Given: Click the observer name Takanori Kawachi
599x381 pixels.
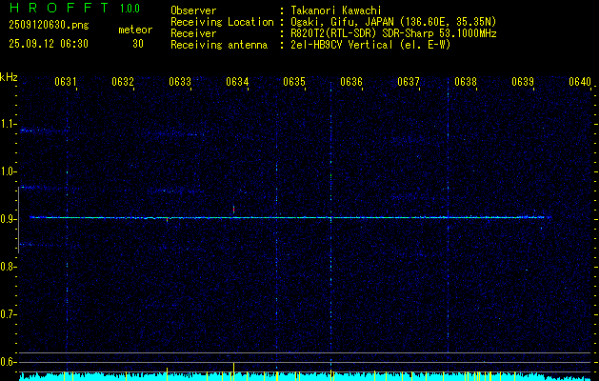Looking at the screenshot, I should click(x=336, y=10).
